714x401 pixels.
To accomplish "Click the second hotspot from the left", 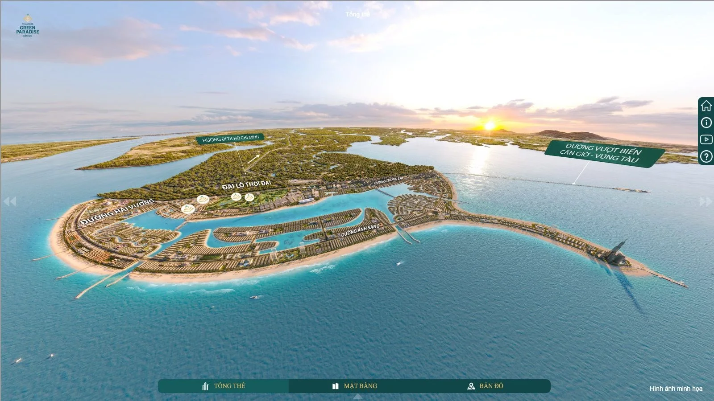I will pyautogui.click(x=203, y=199).
